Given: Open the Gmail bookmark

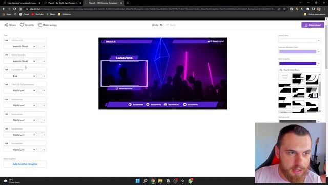Looking at the screenshot, I should point(24,14).
